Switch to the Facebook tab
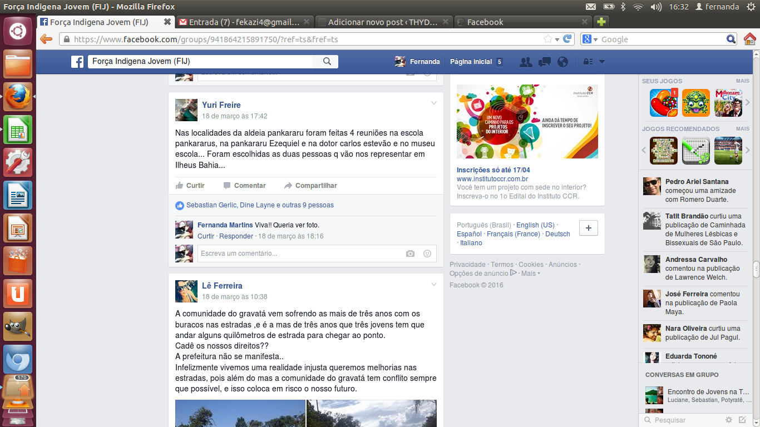Viewport: 760px width, 427px height. click(524, 22)
